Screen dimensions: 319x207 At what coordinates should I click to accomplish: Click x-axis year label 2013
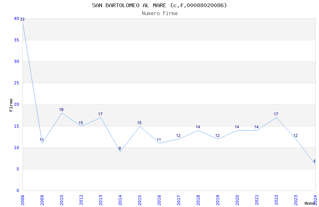[x=101, y=200]
